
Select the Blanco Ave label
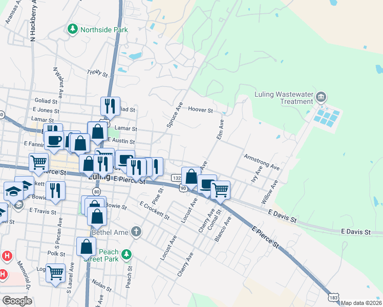[223, 229]
